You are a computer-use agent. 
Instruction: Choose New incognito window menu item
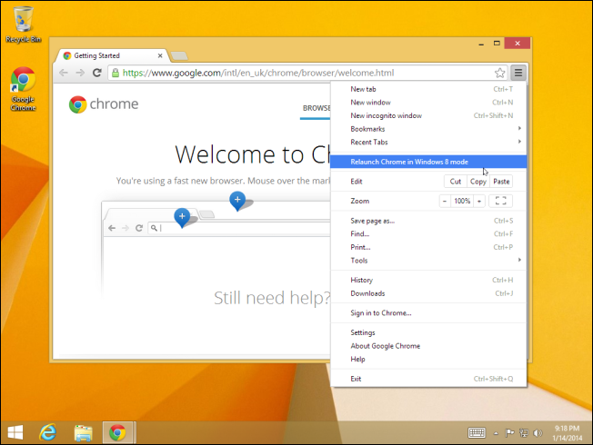(387, 115)
